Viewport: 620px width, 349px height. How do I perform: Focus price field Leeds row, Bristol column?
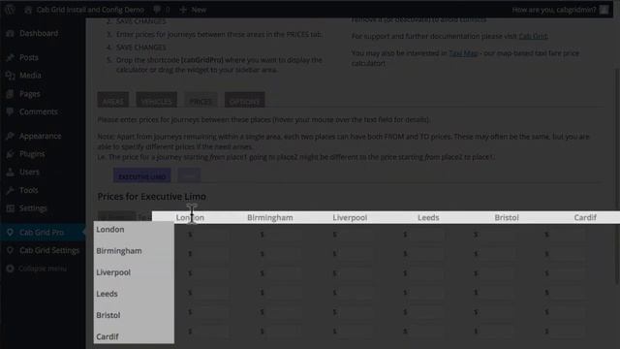click(x=496, y=293)
